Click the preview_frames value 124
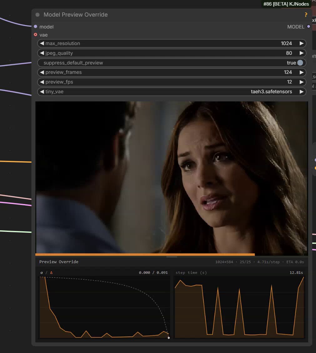The width and height of the screenshot is (316, 353). (288, 72)
